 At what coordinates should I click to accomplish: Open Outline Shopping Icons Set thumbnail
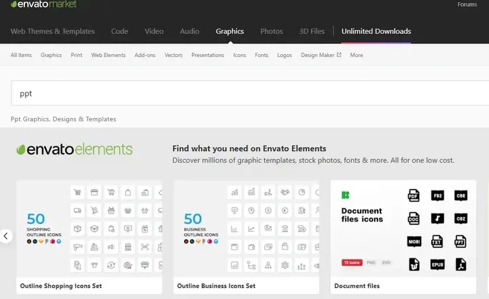pyautogui.click(x=89, y=228)
